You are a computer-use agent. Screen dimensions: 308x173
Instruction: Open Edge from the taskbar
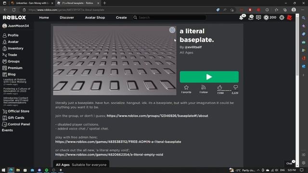11,170
